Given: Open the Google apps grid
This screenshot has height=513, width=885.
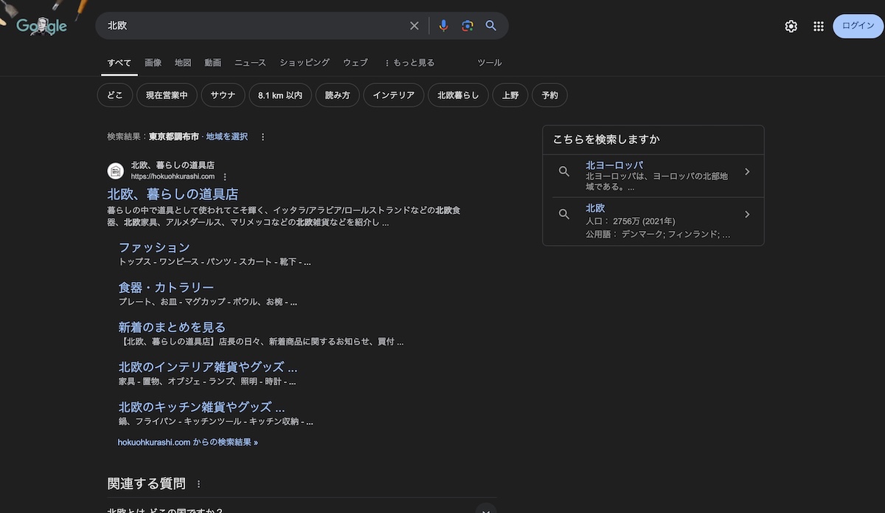Looking at the screenshot, I should pyautogui.click(x=818, y=27).
